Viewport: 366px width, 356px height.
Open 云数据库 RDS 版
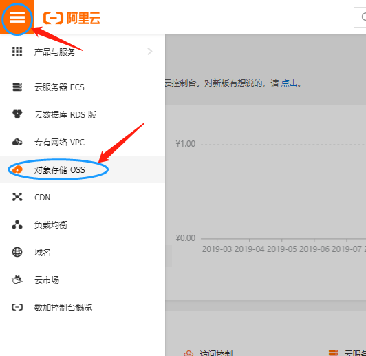coord(65,115)
